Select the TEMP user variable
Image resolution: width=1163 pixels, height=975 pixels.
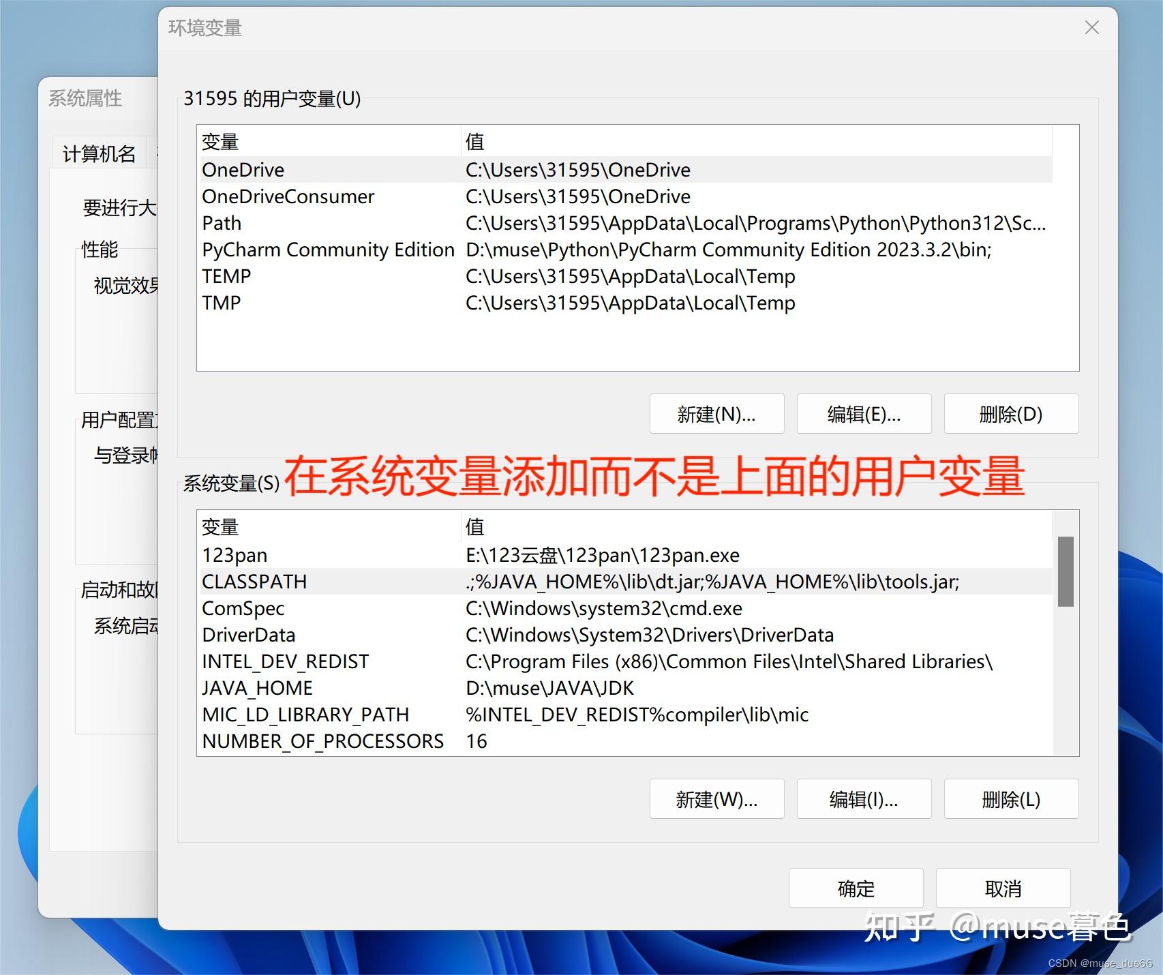point(226,276)
